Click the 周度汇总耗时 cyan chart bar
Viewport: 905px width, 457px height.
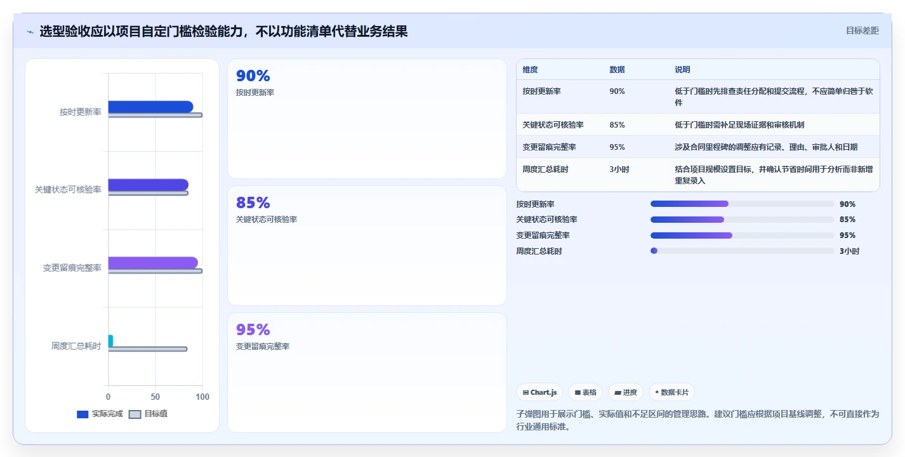(x=110, y=341)
